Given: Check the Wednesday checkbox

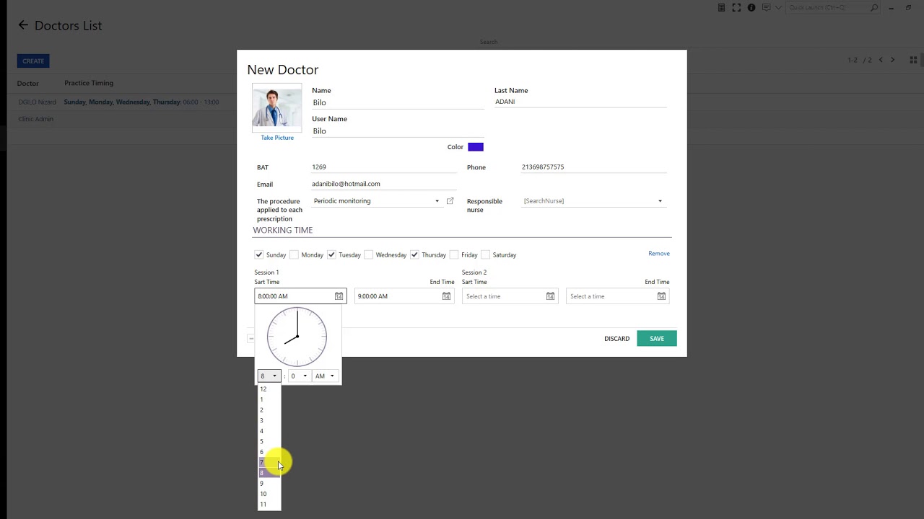Looking at the screenshot, I should click(368, 254).
